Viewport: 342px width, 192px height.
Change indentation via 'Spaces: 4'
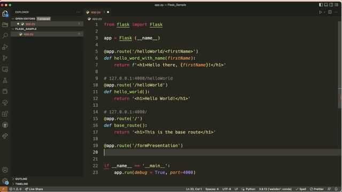point(212,189)
